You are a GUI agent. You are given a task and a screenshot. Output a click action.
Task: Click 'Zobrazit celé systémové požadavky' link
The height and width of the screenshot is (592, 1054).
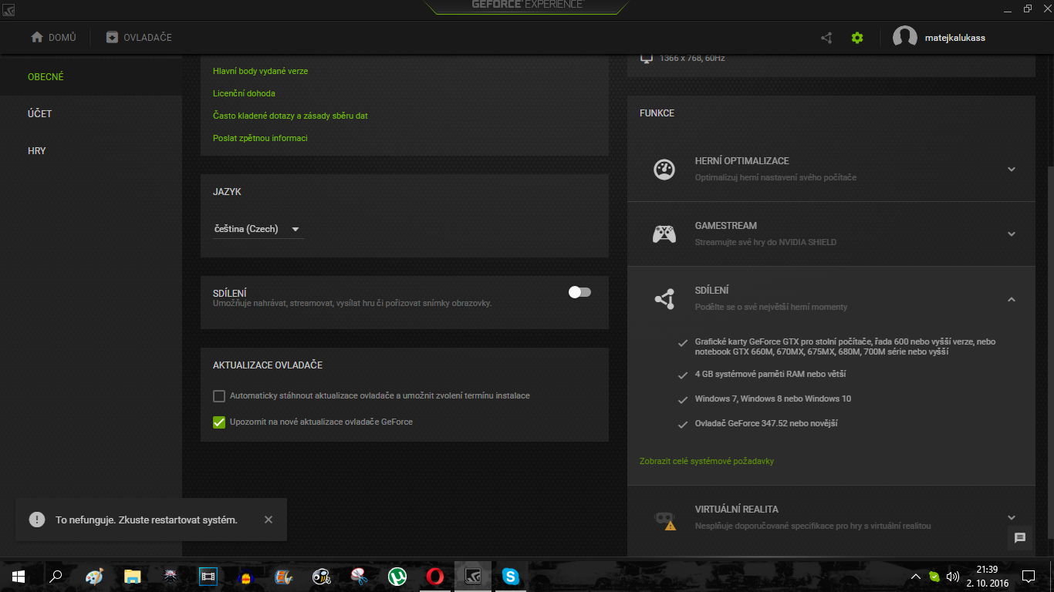707,461
